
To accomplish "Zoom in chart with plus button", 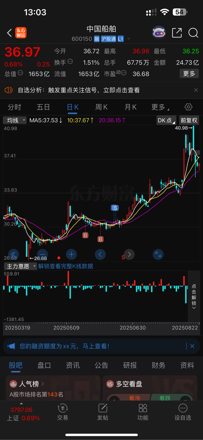I will (71, 254).
